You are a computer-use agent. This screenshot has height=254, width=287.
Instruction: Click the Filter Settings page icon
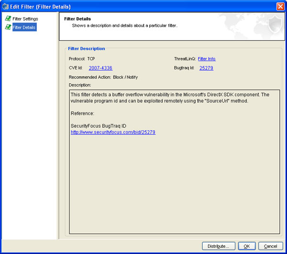point(8,19)
